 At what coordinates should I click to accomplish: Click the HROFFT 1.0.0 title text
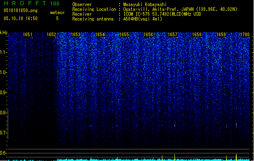tap(32, 3)
